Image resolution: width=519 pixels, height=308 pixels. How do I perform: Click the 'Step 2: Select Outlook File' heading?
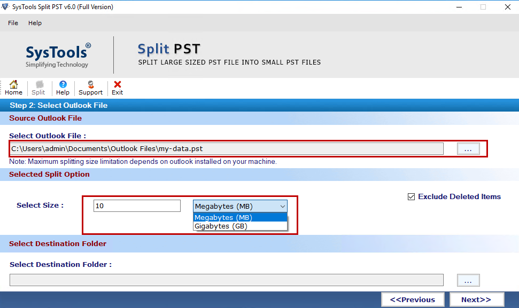59,105
